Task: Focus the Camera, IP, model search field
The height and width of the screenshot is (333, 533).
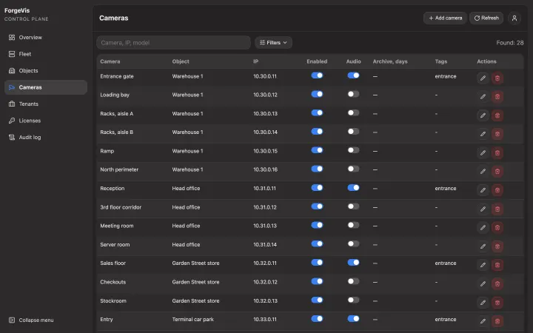Action: coord(173,42)
